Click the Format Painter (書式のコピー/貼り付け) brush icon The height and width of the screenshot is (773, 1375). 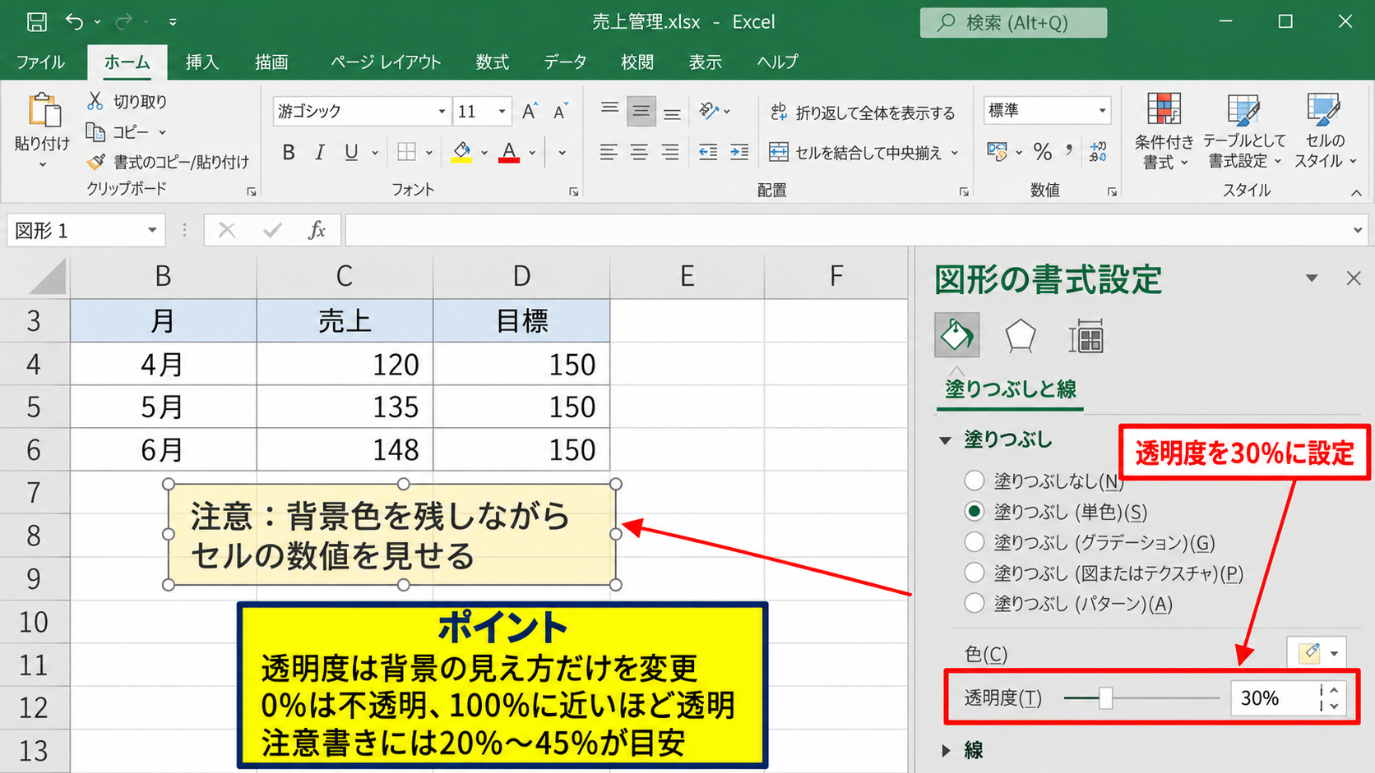pos(96,162)
